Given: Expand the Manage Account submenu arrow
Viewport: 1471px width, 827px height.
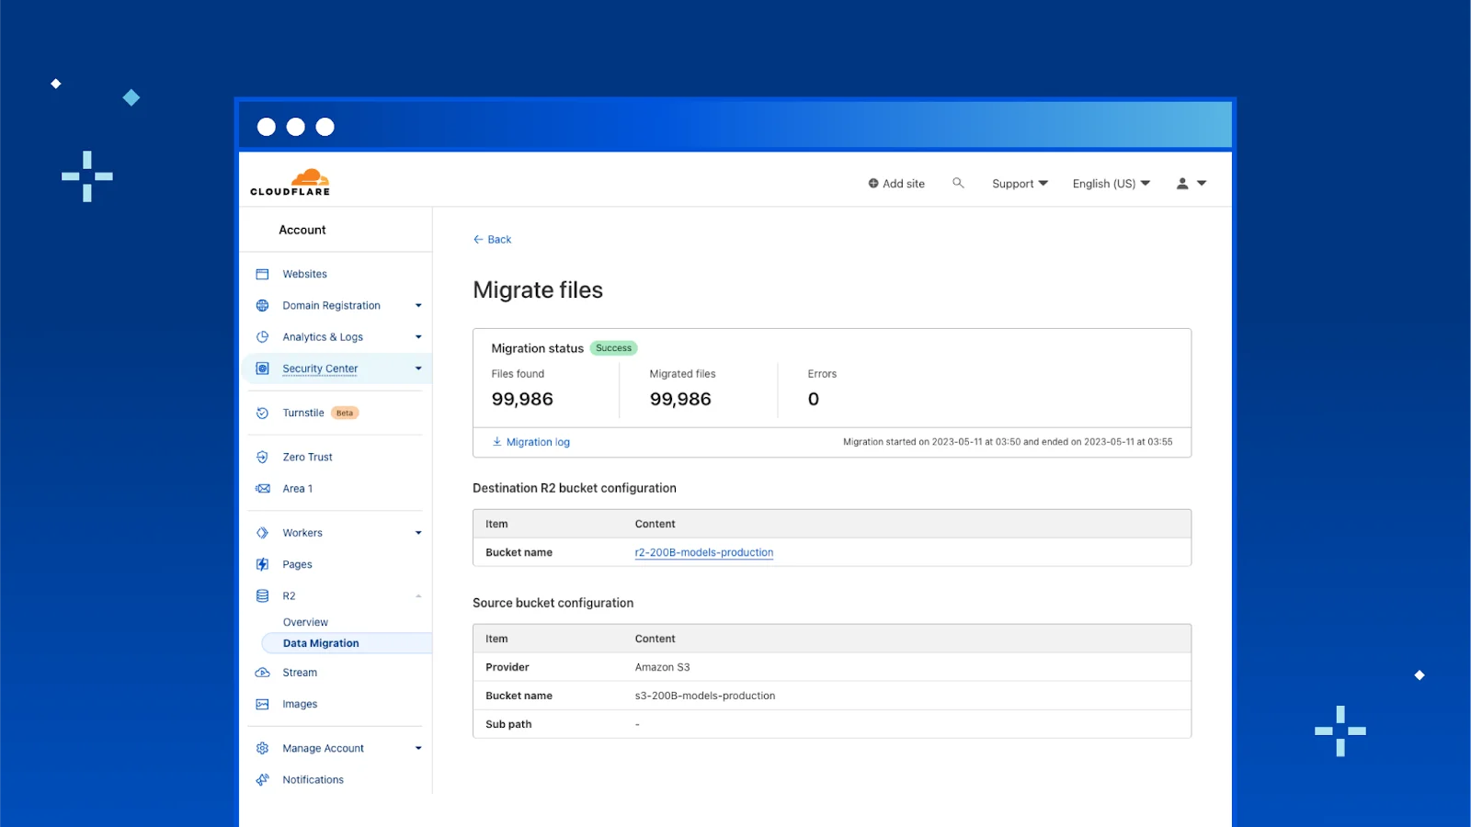Looking at the screenshot, I should point(418,748).
